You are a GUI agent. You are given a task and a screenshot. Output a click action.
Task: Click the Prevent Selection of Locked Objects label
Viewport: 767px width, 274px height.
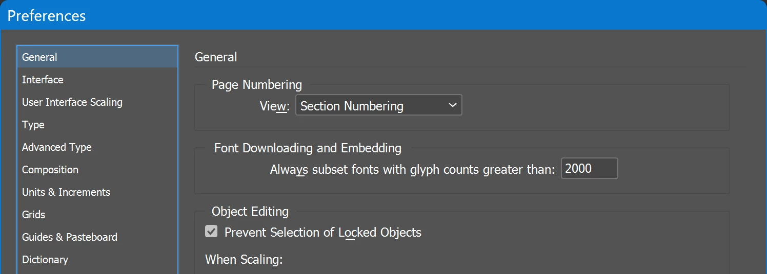tap(323, 233)
